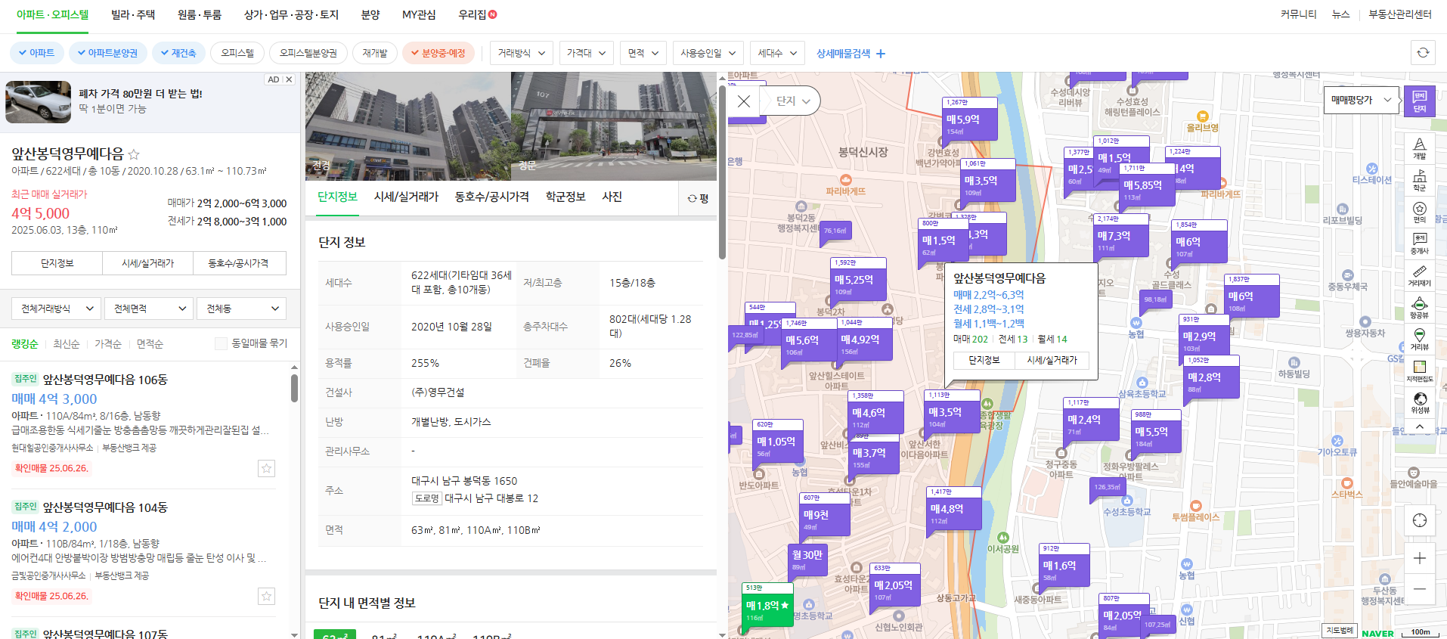Open 거리뷰 street view
This screenshot has width=1447, height=639.
1419,339
